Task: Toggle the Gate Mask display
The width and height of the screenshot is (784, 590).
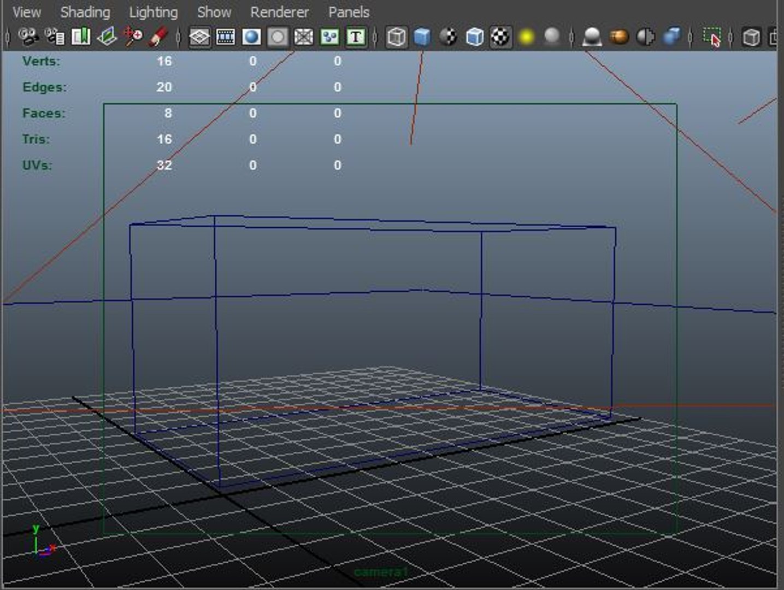Action: click(x=278, y=37)
